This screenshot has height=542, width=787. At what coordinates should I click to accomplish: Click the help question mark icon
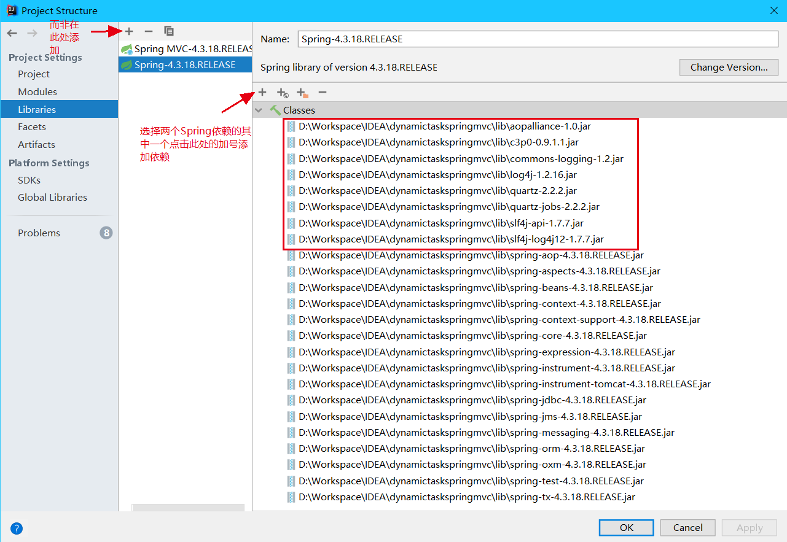[16, 528]
